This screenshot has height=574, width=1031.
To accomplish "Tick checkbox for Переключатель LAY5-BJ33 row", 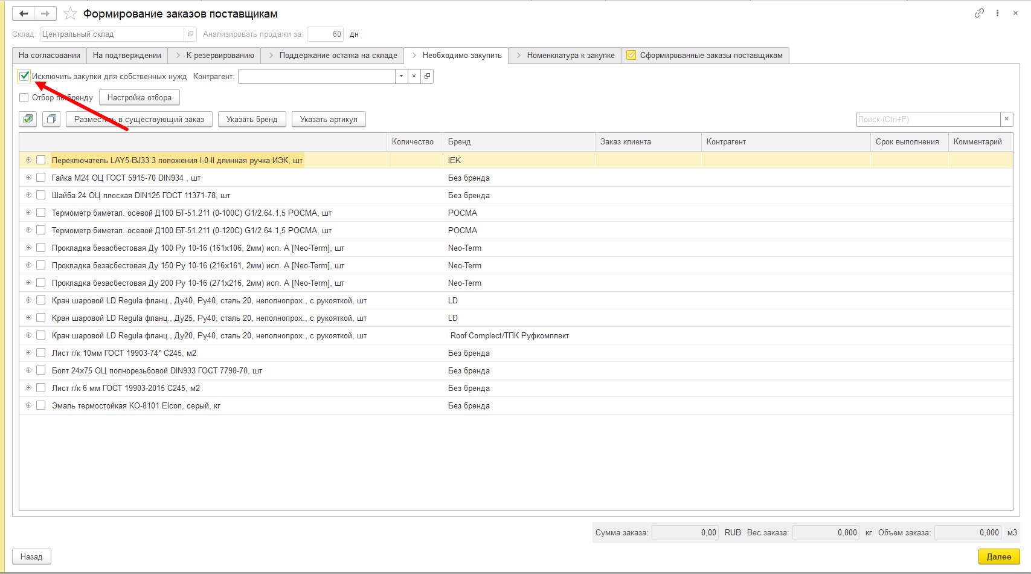I will 41,160.
